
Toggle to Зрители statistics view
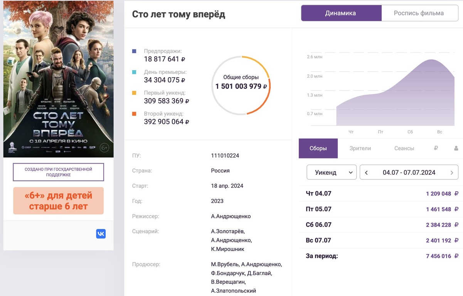pos(360,148)
